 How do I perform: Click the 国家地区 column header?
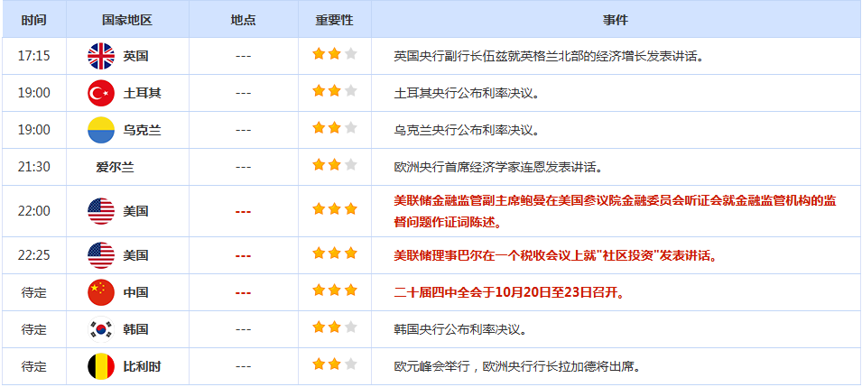pos(126,19)
